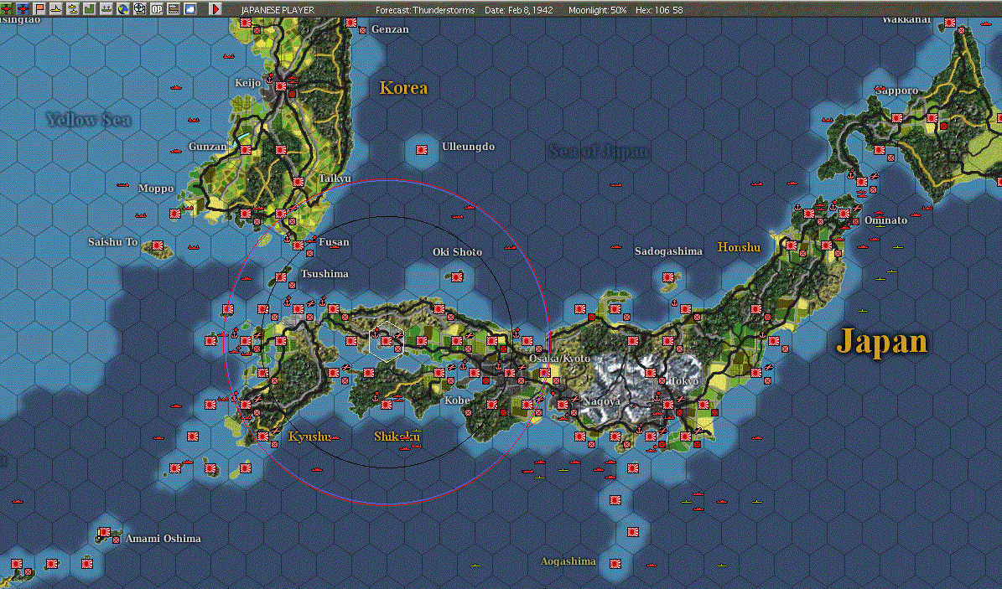Select the Gunzan base flag icon

pos(246,150)
